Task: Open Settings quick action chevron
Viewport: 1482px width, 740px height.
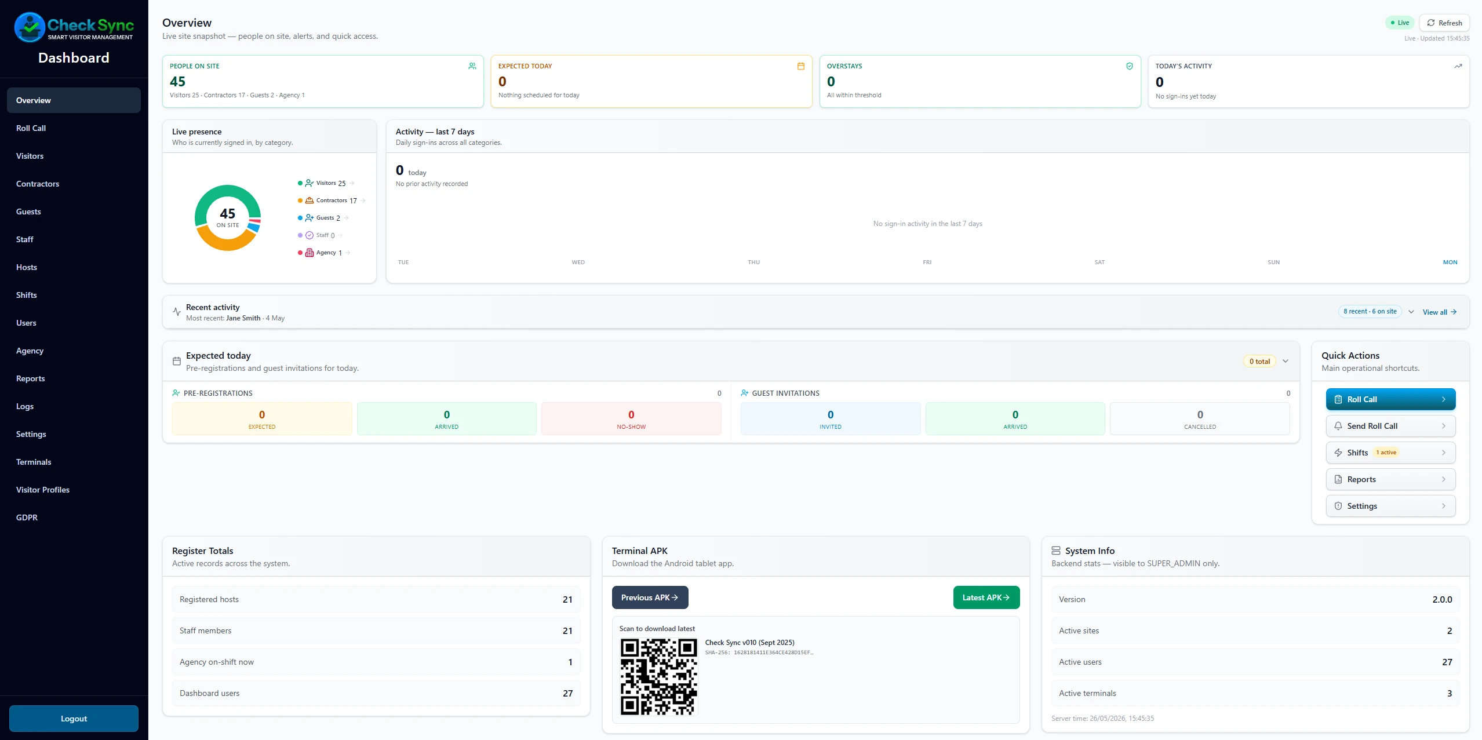Action: tap(1444, 506)
